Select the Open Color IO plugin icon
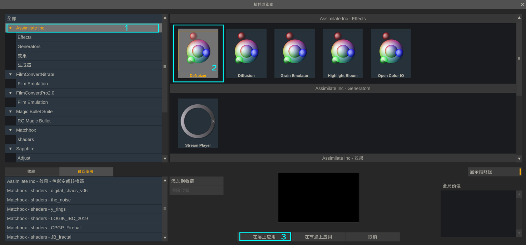The image size is (526, 245). pyautogui.click(x=391, y=53)
